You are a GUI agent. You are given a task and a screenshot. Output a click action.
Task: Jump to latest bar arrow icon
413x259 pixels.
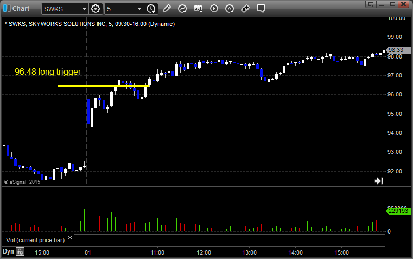pos(379,181)
